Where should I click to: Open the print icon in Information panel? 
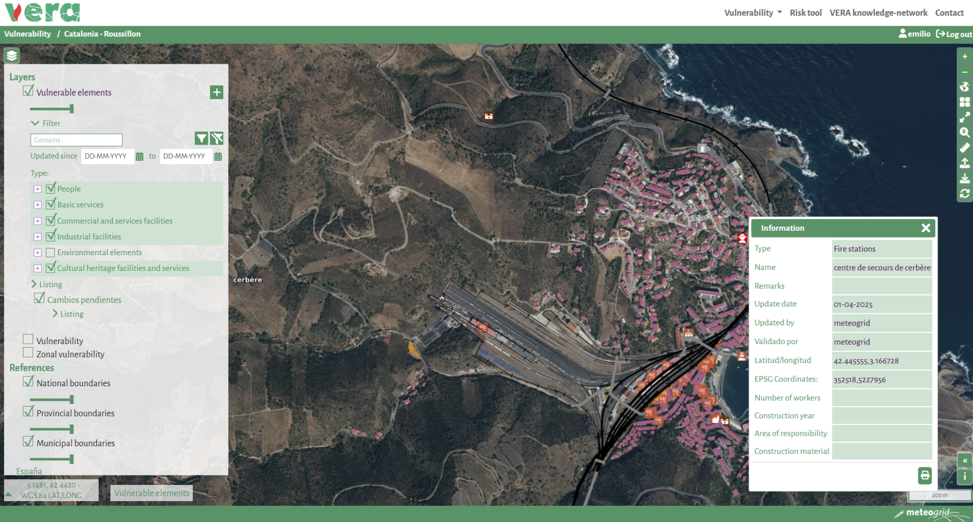pyautogui.click(x=924, y=476)
